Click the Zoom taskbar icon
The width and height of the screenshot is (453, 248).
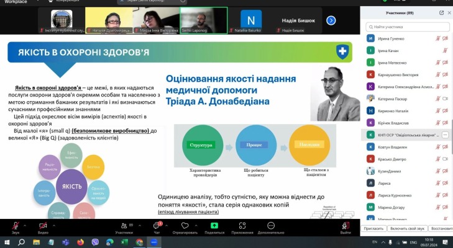pyautogui.click(x=154, y=242)
